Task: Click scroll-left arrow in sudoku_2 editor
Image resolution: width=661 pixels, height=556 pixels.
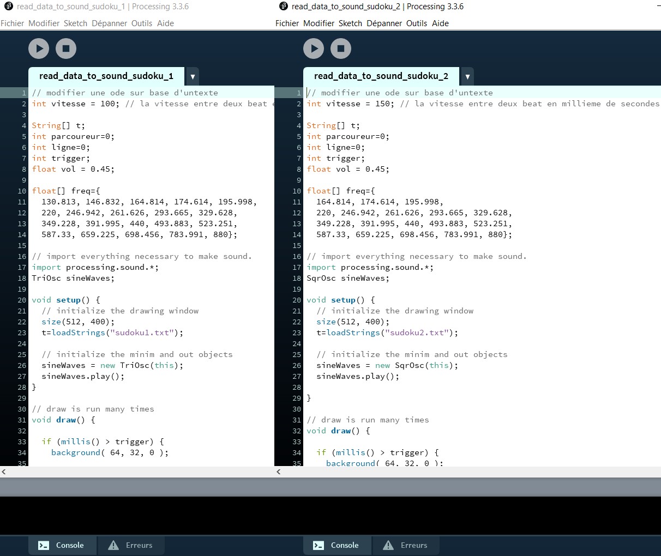Action: click(x=279, y=472)
